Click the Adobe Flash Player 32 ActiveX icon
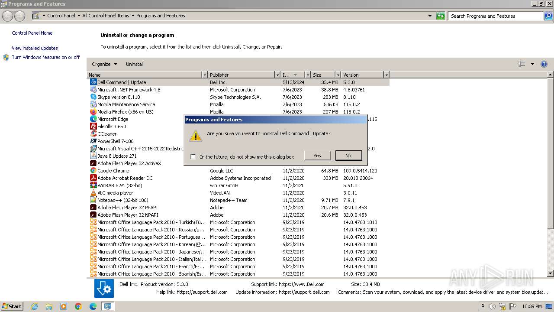554x312 pixels. (x=93, y=163)
